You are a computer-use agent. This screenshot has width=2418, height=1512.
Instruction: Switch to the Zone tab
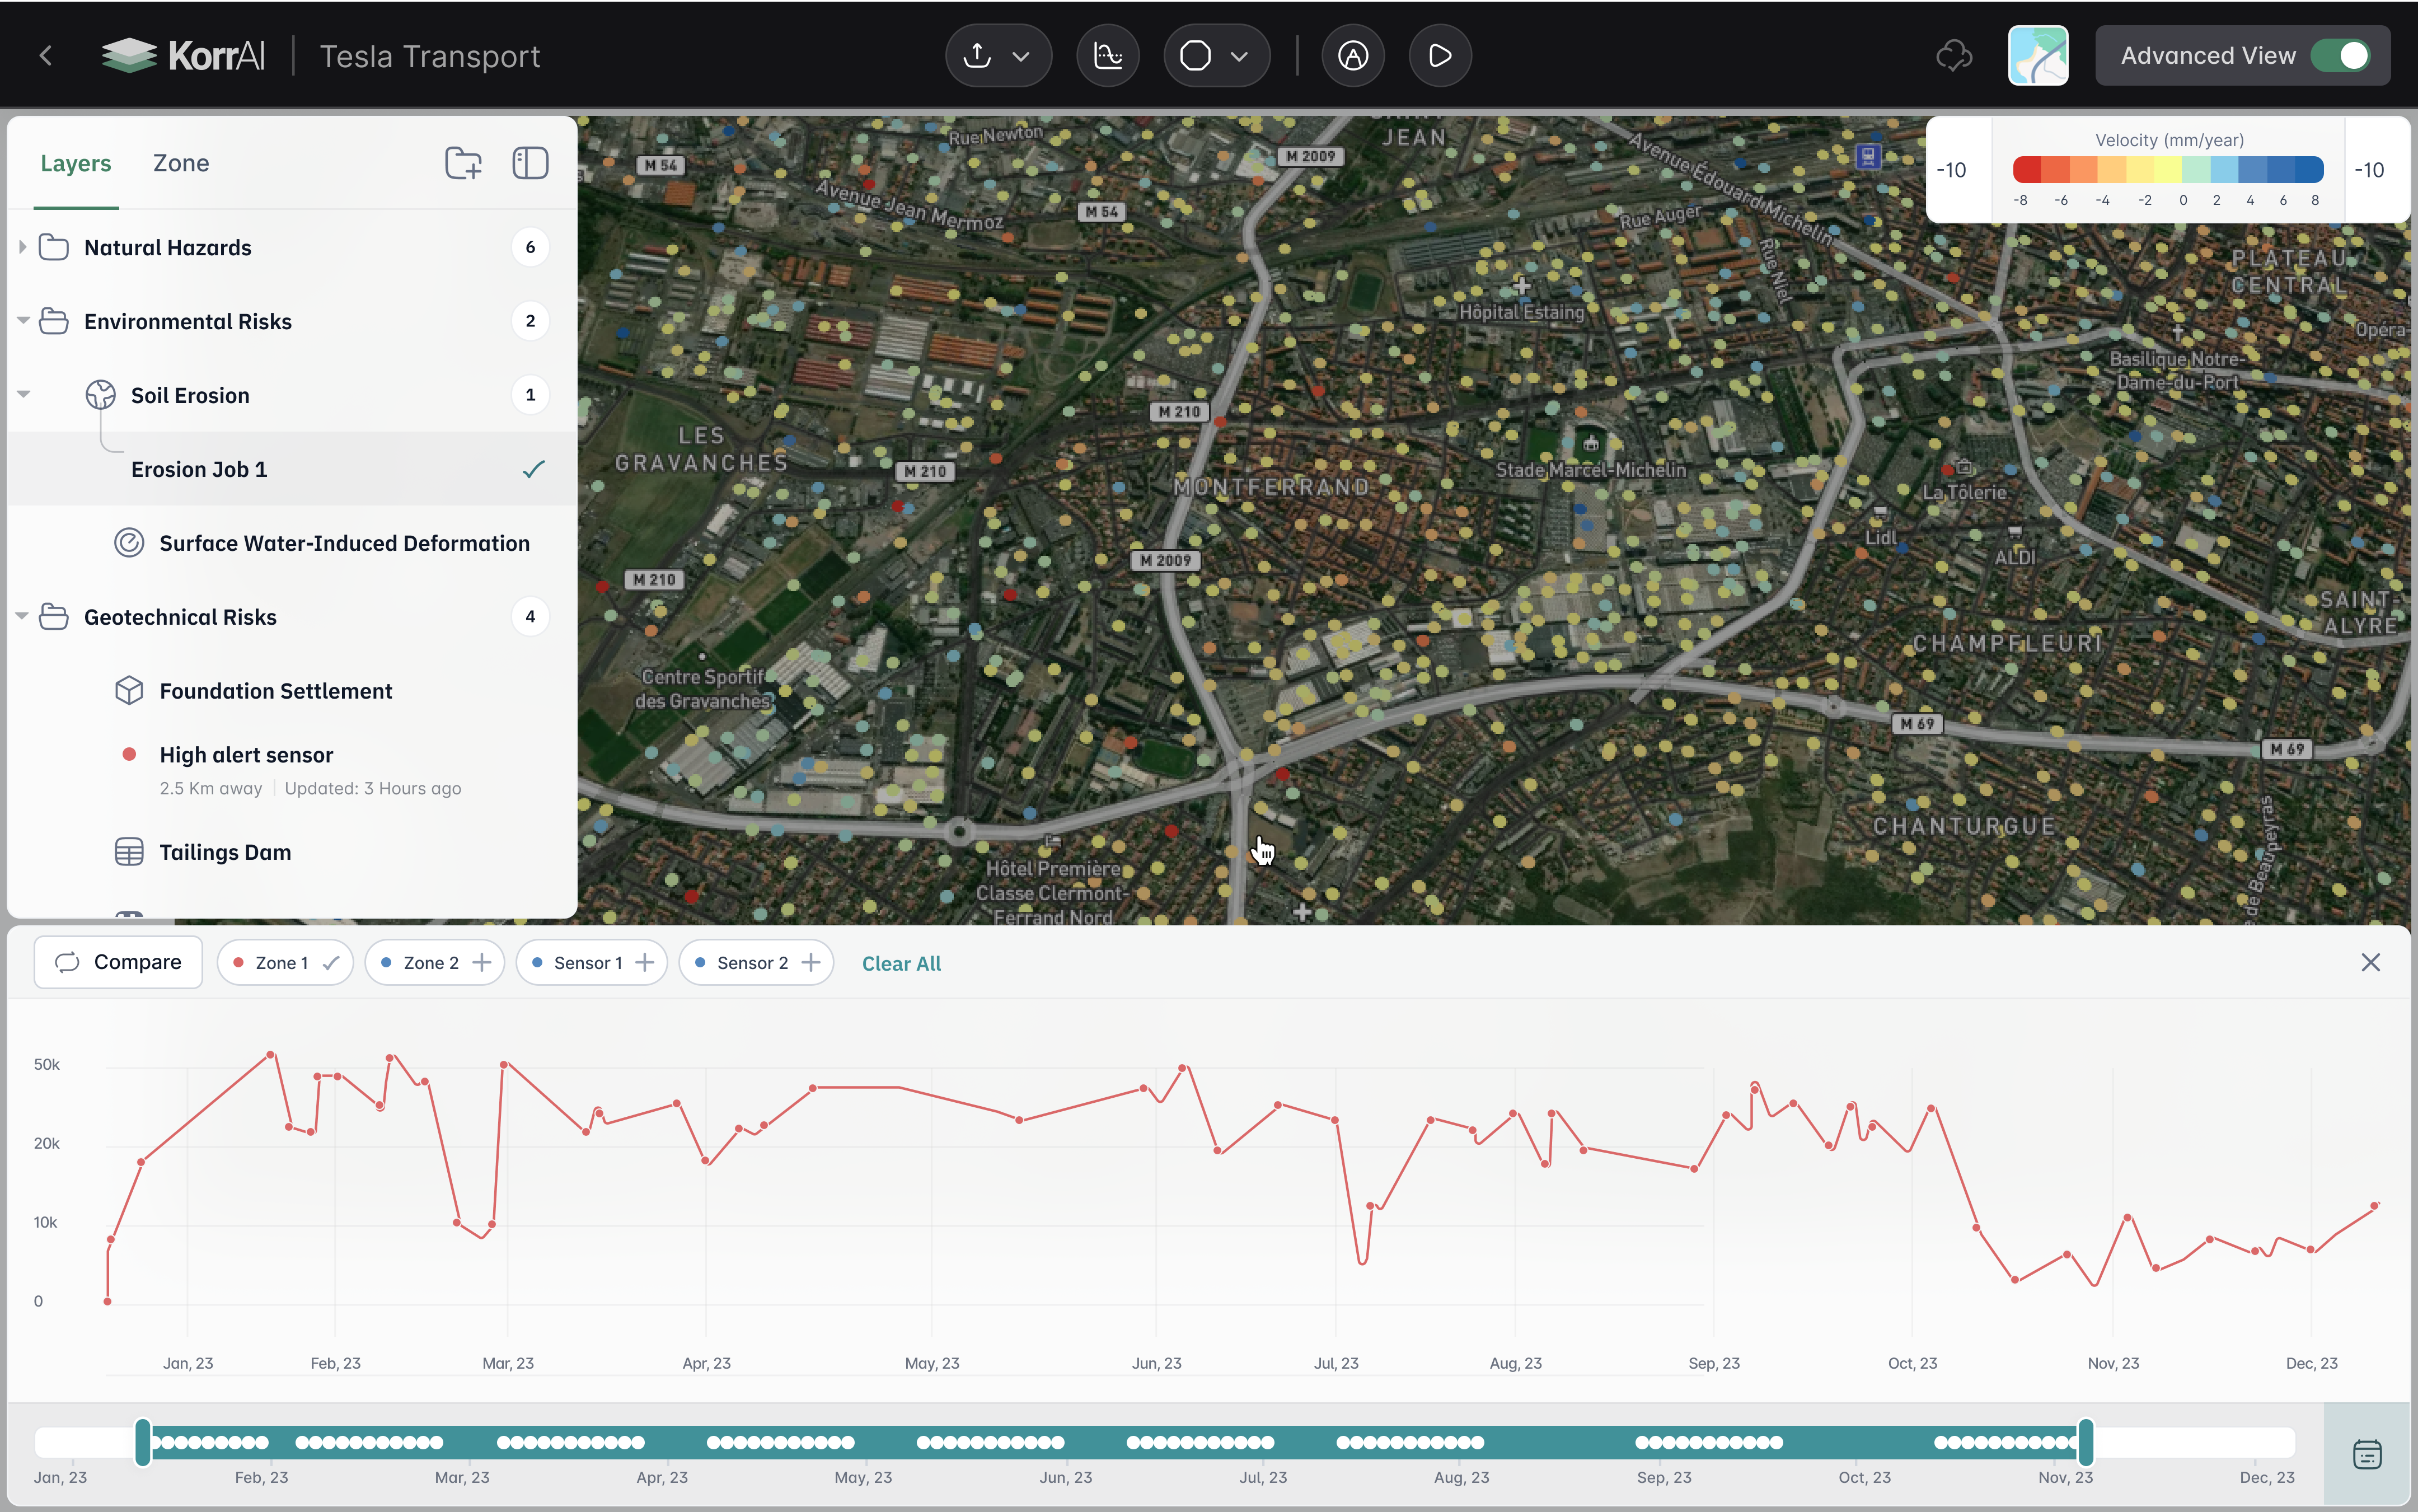click(181, 163)
